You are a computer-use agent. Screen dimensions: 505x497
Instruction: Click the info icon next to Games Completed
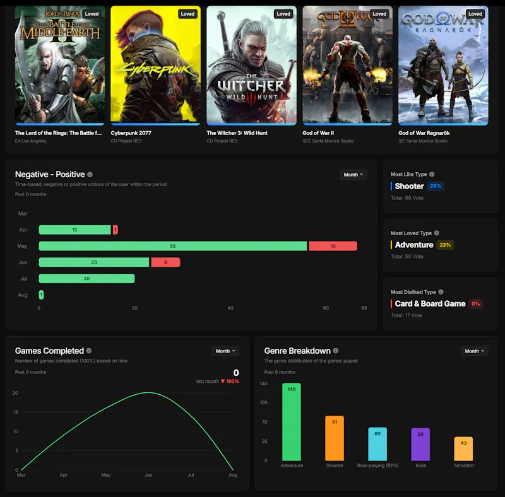coord(89,351)
